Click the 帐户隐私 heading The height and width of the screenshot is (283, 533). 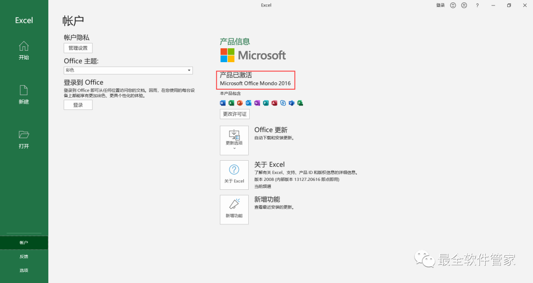point(76,37)
